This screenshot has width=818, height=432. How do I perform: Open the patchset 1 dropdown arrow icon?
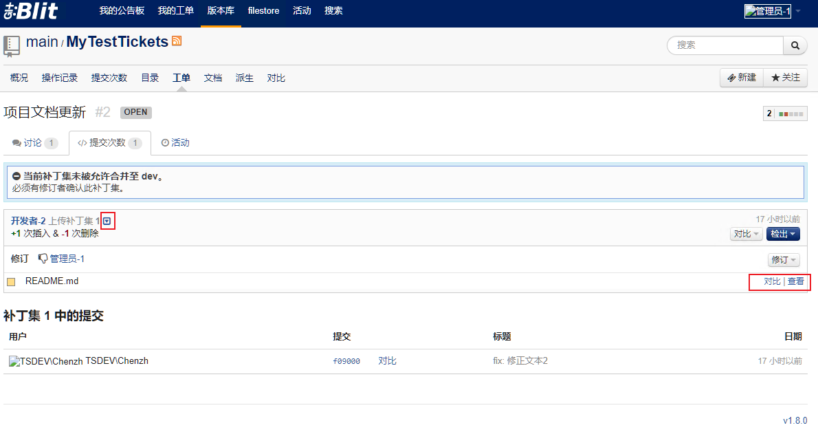[107, 221]
